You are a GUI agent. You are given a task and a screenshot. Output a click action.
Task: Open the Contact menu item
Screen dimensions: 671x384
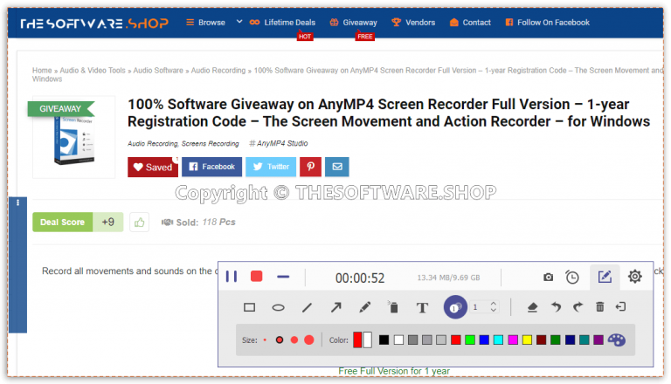click(470, 22)
